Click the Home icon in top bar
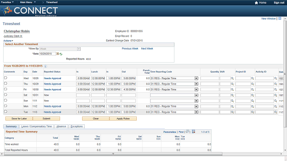This screenshot has width=287, height=161. tap(256, 3)
